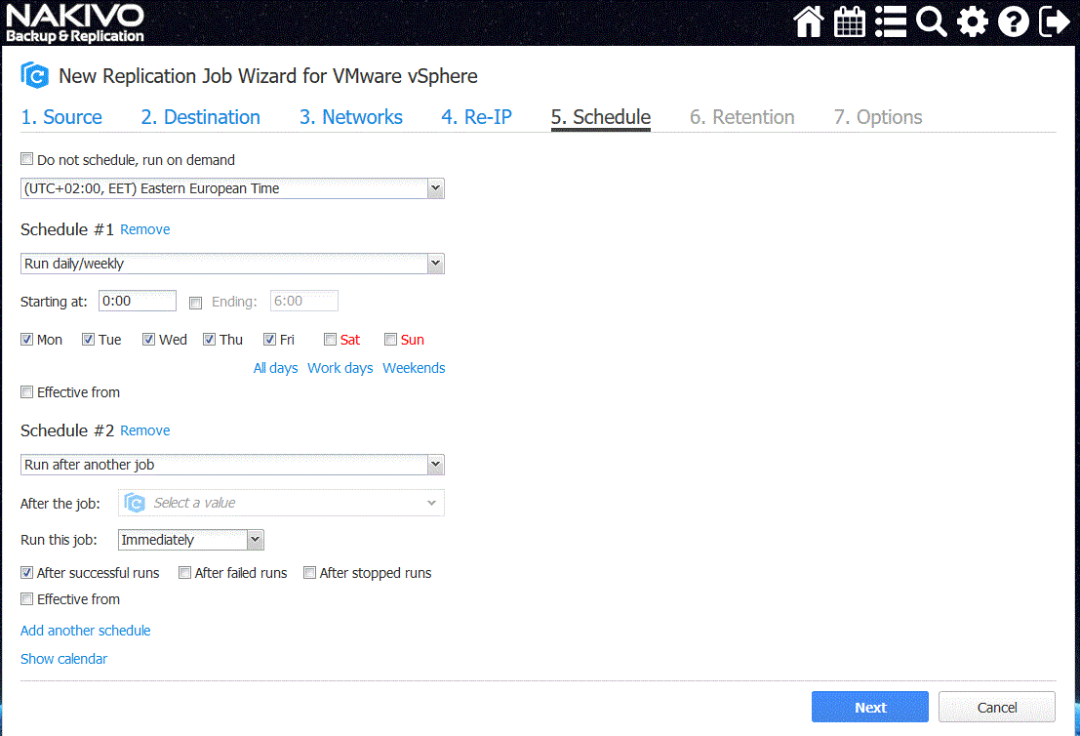
Task: Open the time zone dropdown
Action: 232,188
